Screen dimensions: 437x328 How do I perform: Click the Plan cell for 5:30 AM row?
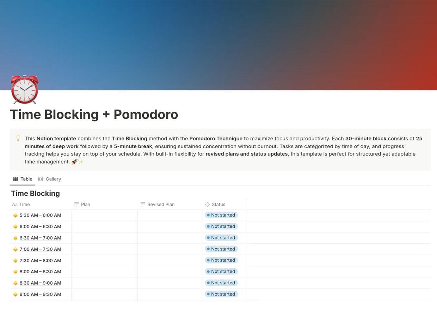click(x=104, y=215)
